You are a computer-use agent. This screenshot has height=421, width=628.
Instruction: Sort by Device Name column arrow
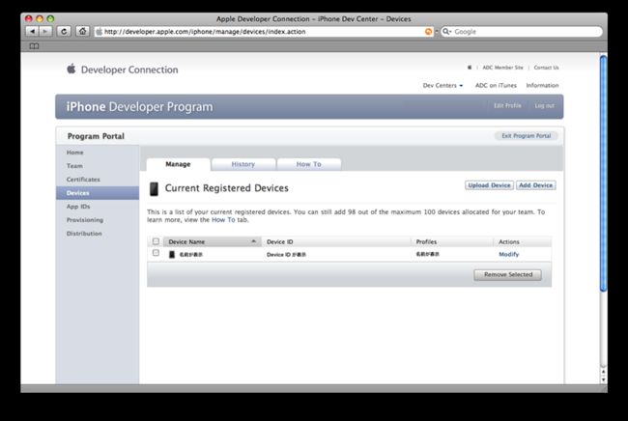pyautogui.click(x=253, y=241)
